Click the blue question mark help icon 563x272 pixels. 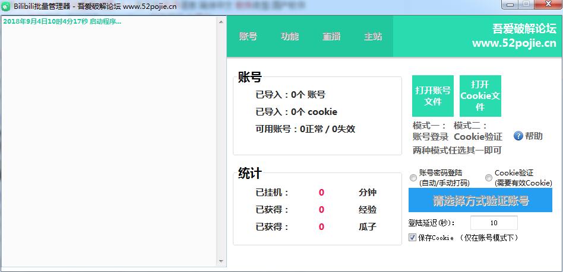pyautogui.click(x=518, y=136)
